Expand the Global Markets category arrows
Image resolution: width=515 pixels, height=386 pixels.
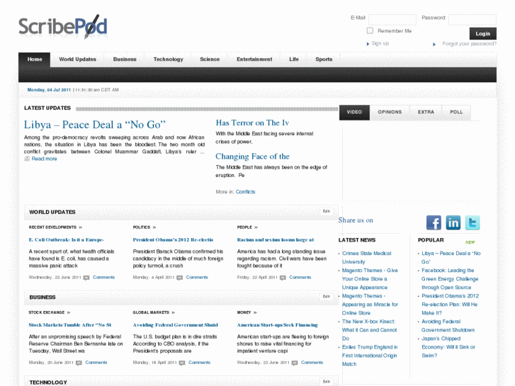click(173, 312)
